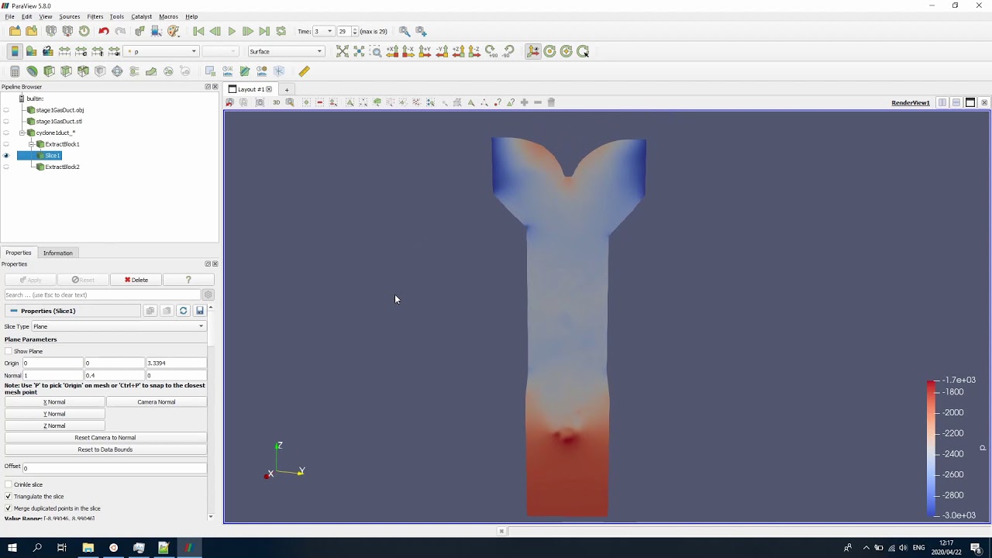Click the Contour filter icon
Viewport: 992px width, 558px height.
[32, 71]
